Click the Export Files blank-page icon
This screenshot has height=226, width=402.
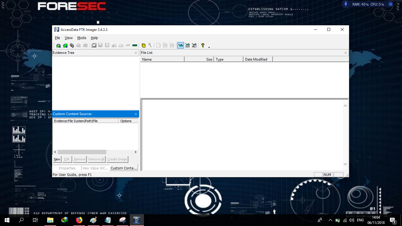[x=158, y=45]
